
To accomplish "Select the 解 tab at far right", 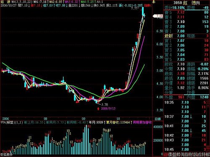I will pyautogui.click(x=208, y=154).
